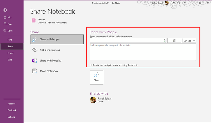The height and width of the screenshot is (123, 212).
Task: Click in the personal message box
Action: pos(143,52)
